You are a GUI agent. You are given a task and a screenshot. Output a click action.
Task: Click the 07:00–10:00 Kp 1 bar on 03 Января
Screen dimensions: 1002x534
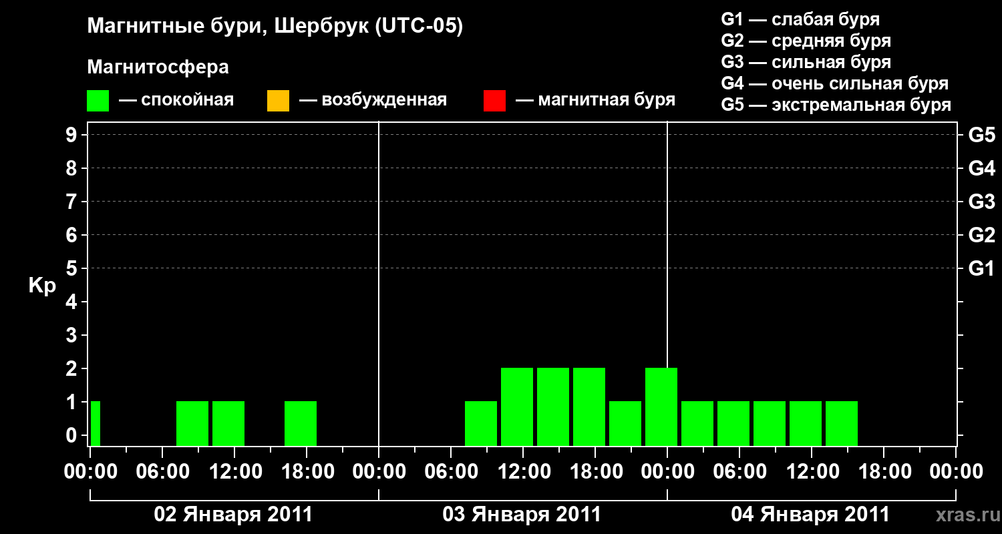click(x=481, y=423)
